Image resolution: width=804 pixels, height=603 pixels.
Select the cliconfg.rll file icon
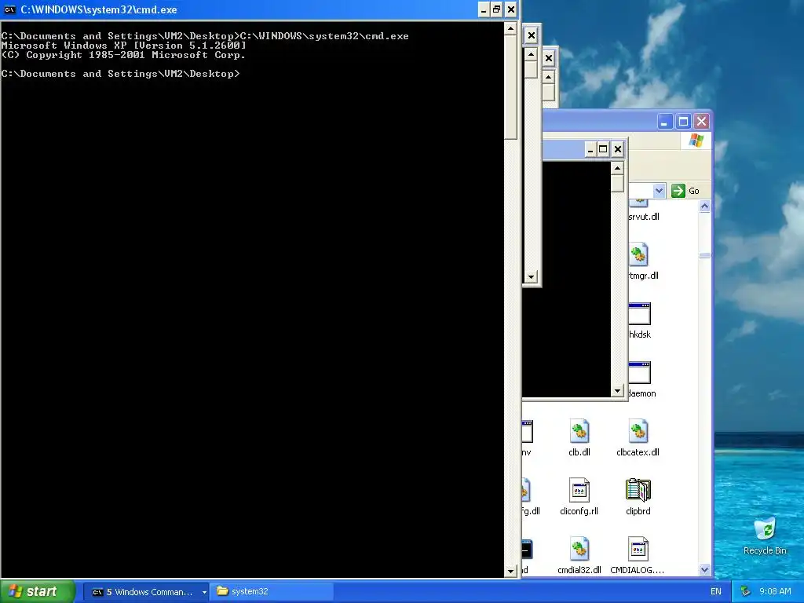579,490
